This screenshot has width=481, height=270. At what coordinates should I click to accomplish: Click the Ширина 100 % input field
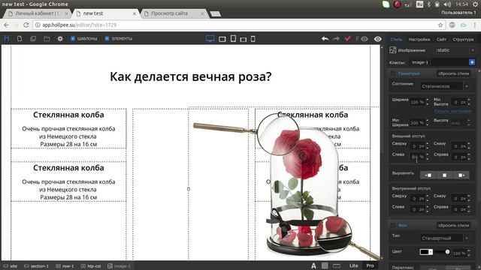(x=417, y=102)
